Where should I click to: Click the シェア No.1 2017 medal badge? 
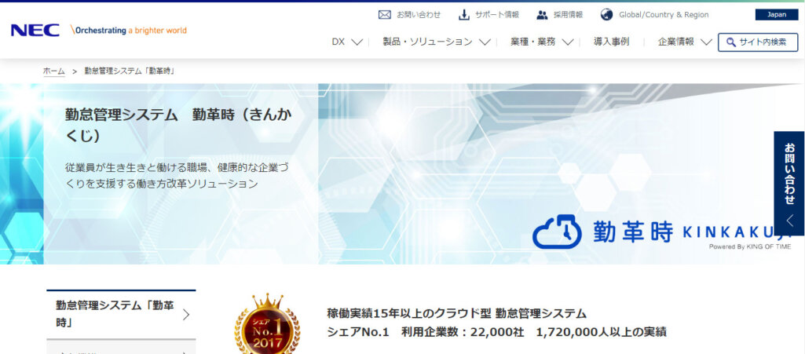[267, 324]
